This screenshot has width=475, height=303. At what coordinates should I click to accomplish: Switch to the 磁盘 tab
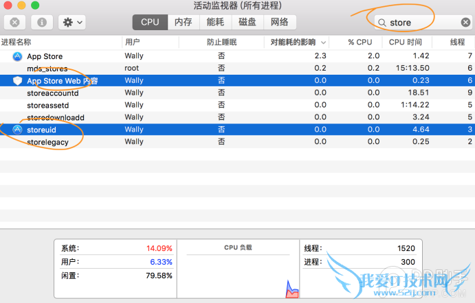(247, 22)
